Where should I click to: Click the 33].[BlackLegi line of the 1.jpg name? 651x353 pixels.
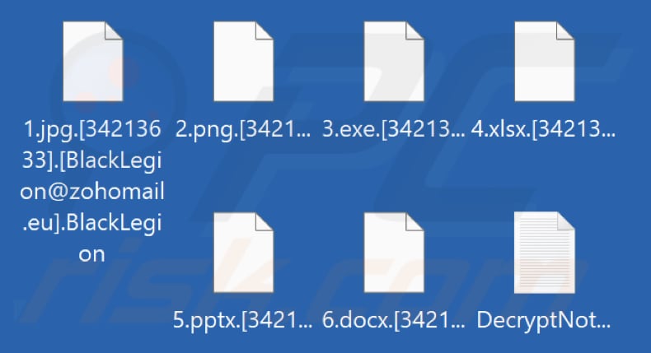click(92, 160)
